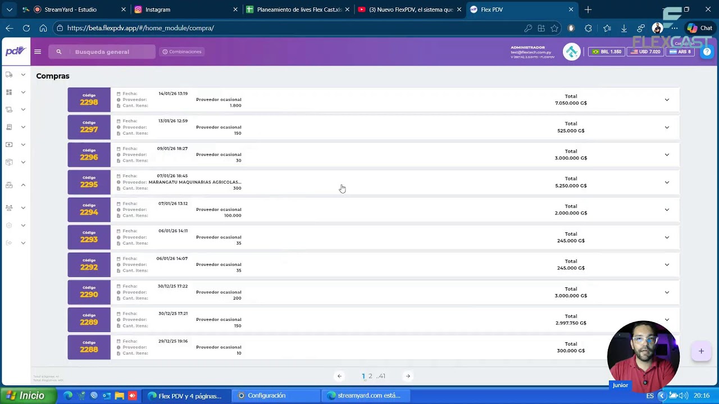
Task: Open a new browser tab
Action: coord(588,10)
